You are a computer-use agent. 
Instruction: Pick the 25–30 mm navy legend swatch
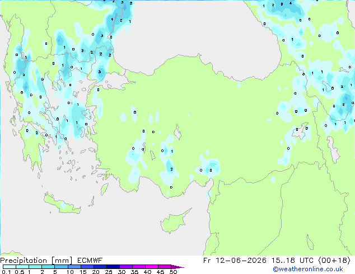coord(113,267)
